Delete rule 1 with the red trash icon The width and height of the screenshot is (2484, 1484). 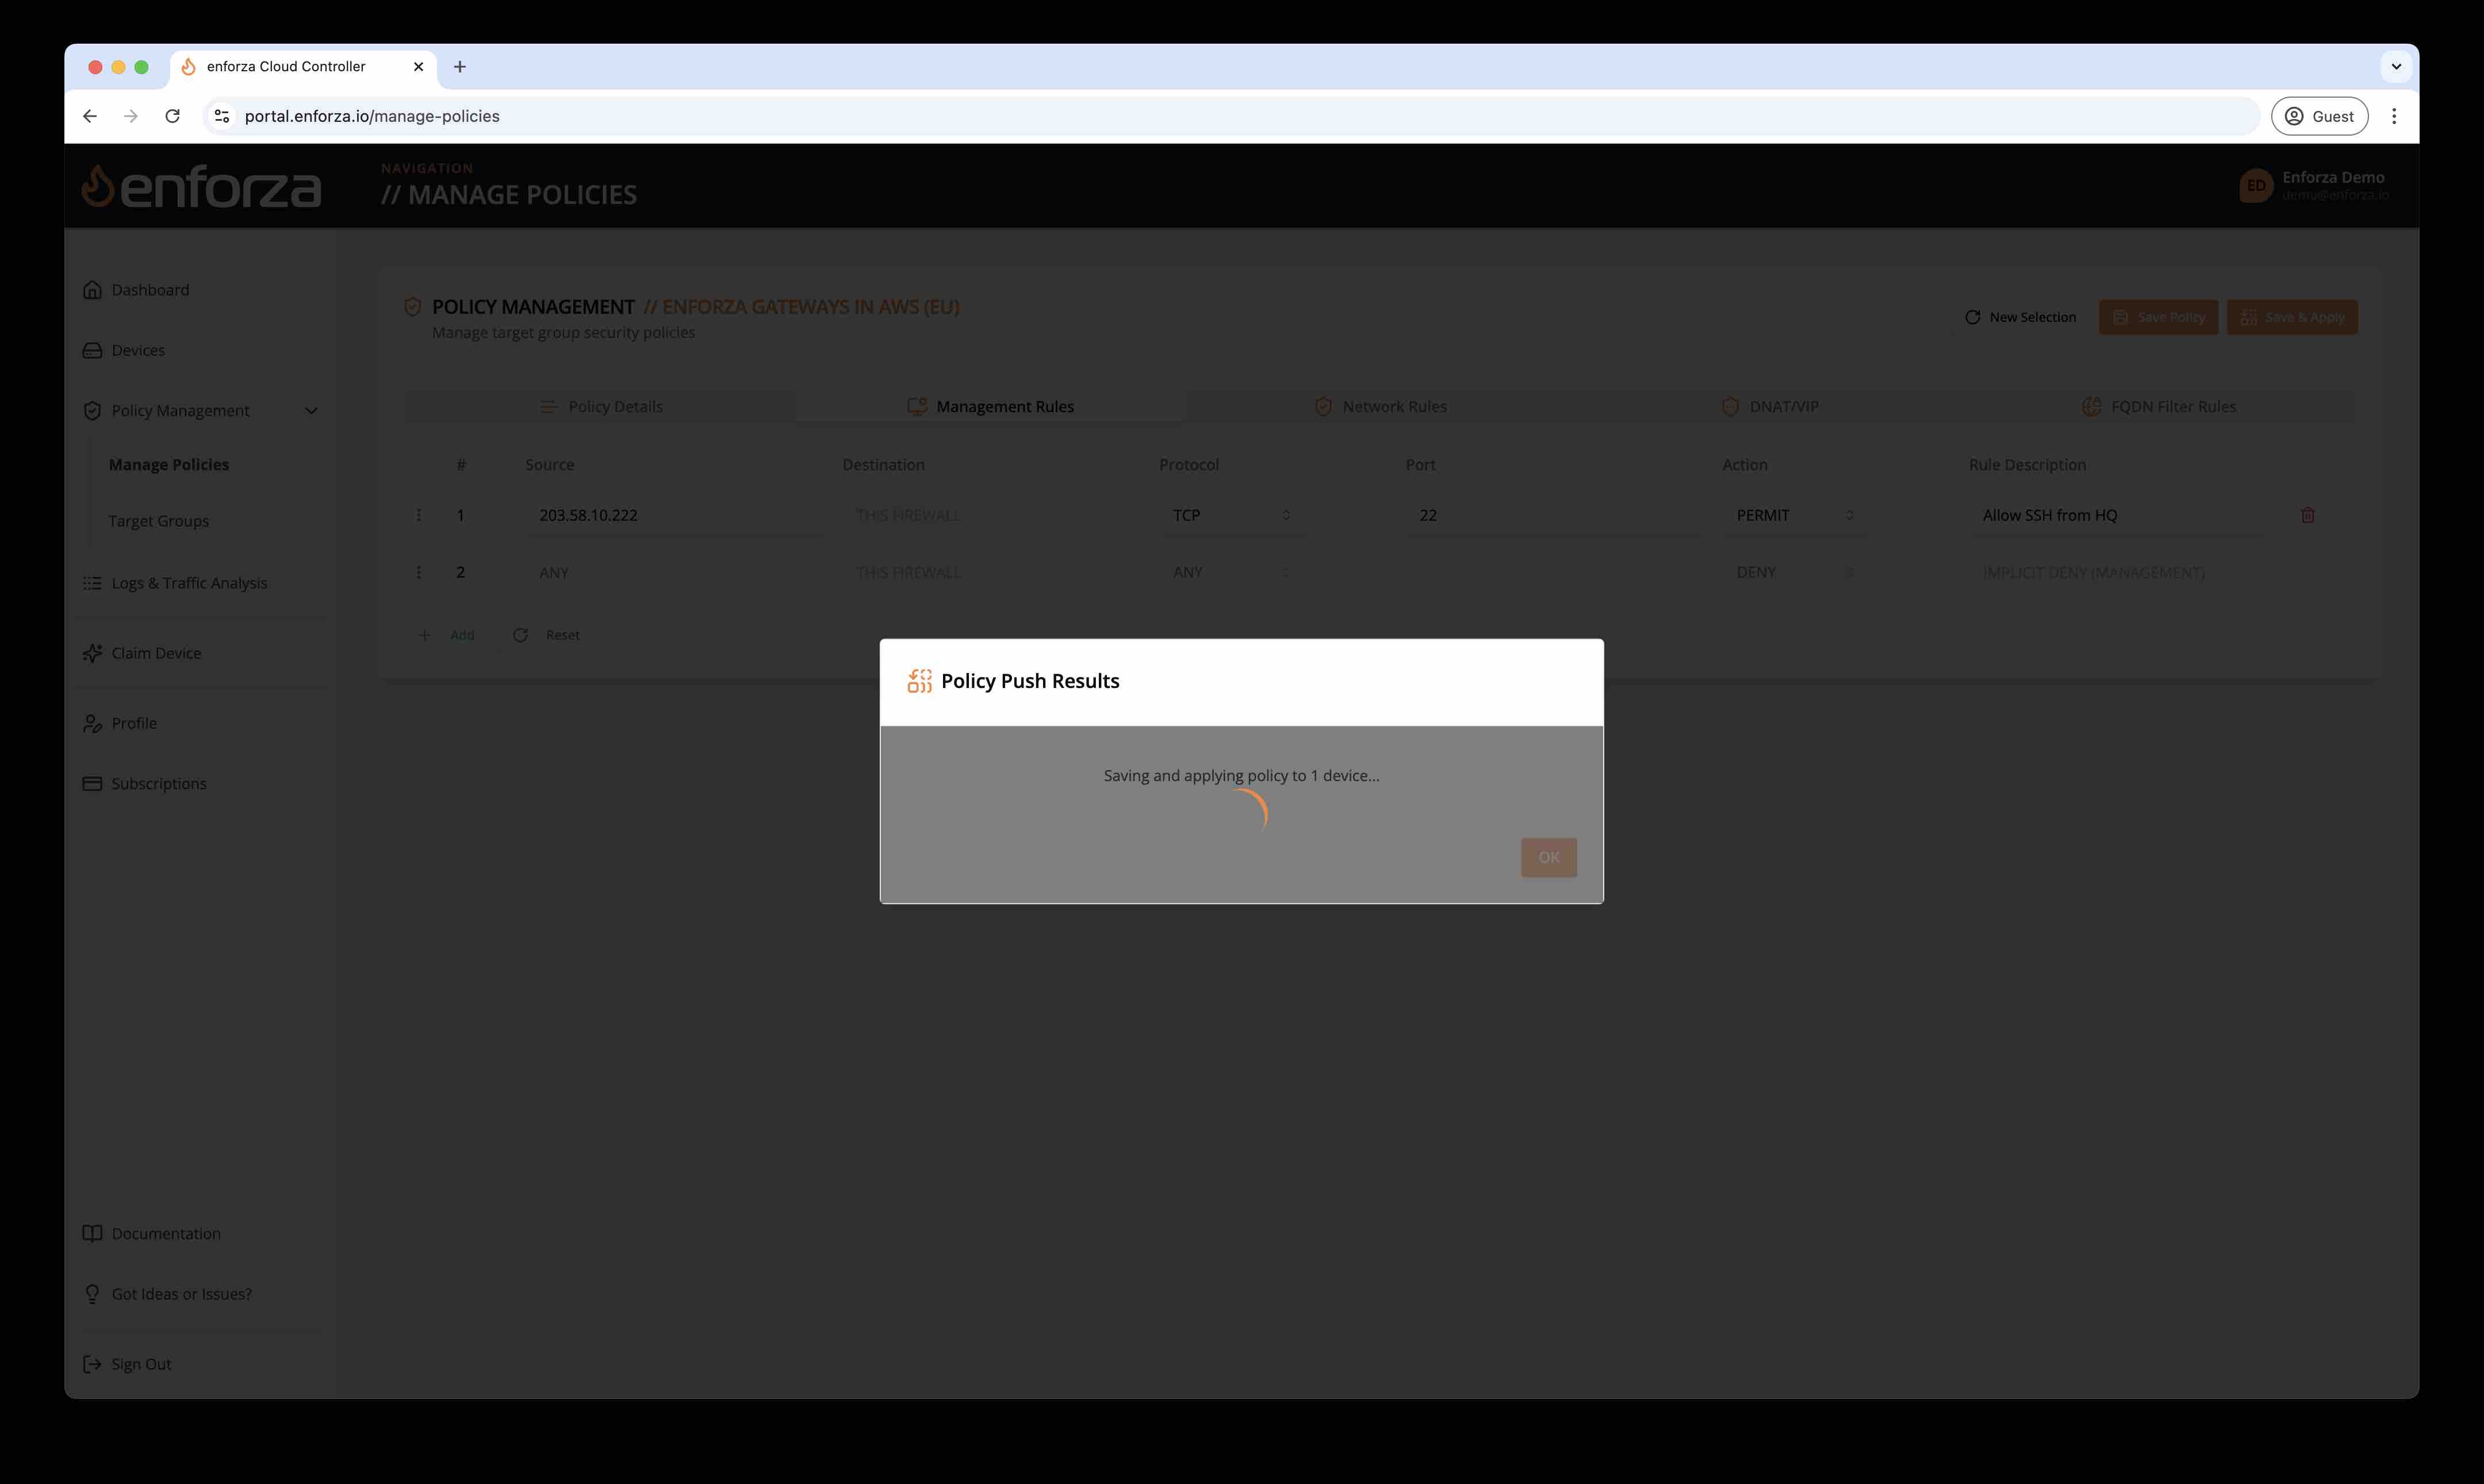pos(2308,515)
